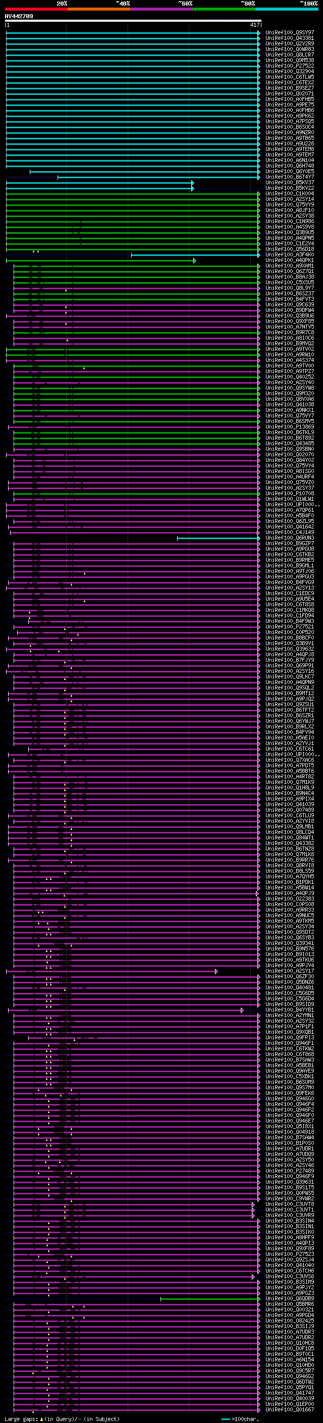
Task: Click on UniRef100_C4J149 text
Action: pos(289,532)
